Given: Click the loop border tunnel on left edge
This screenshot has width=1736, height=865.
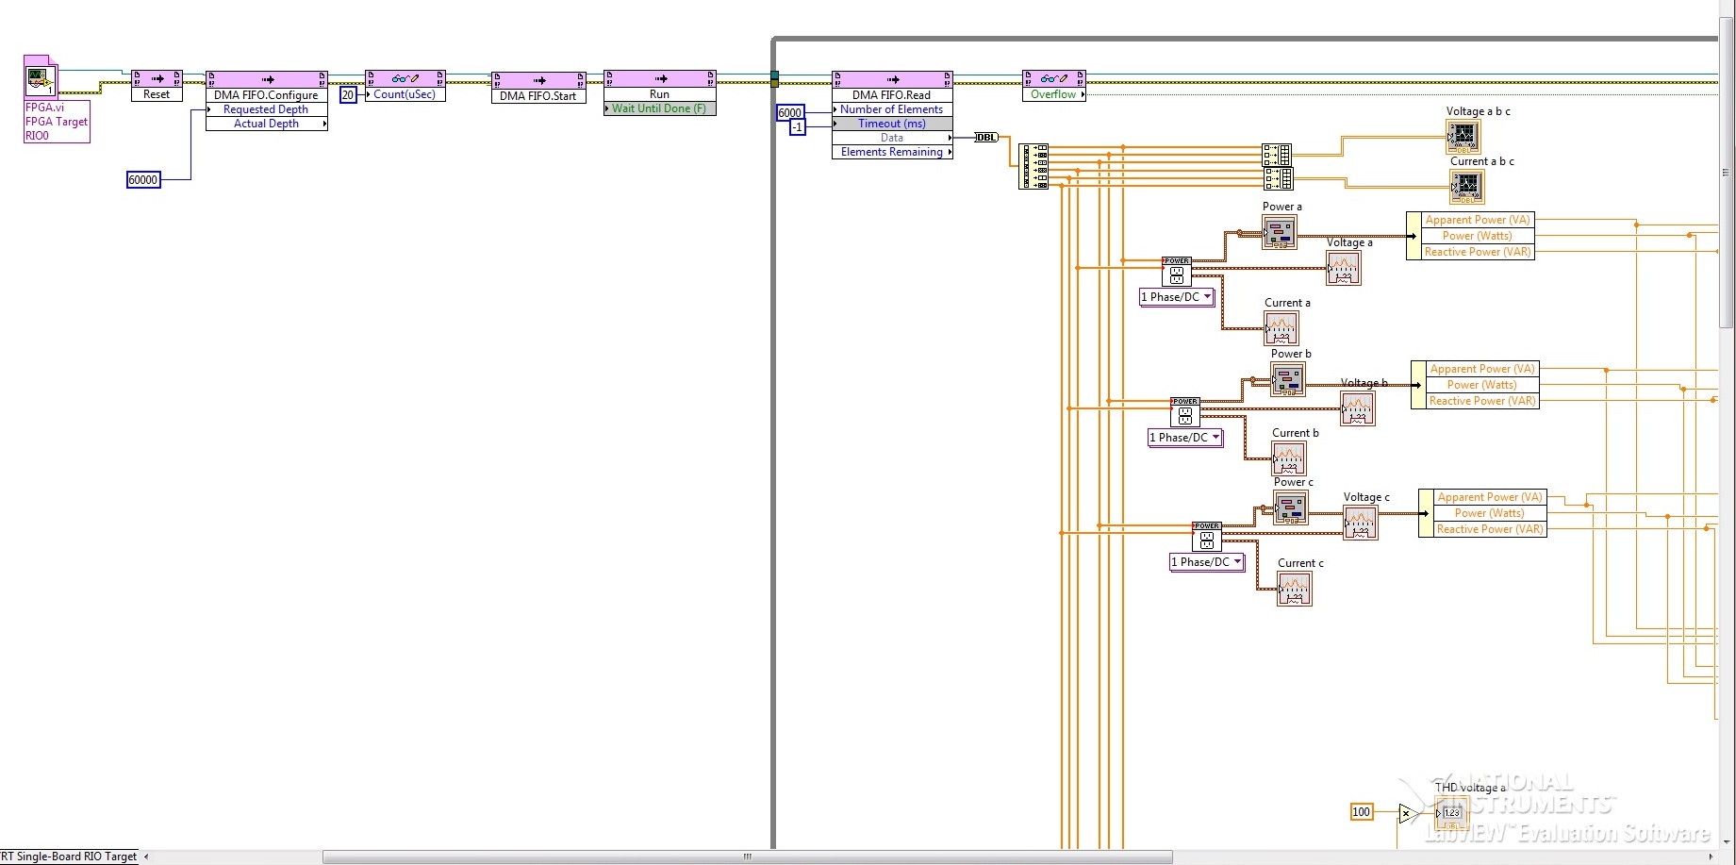Looking at the screenshot, I should [x=775, y=78].
